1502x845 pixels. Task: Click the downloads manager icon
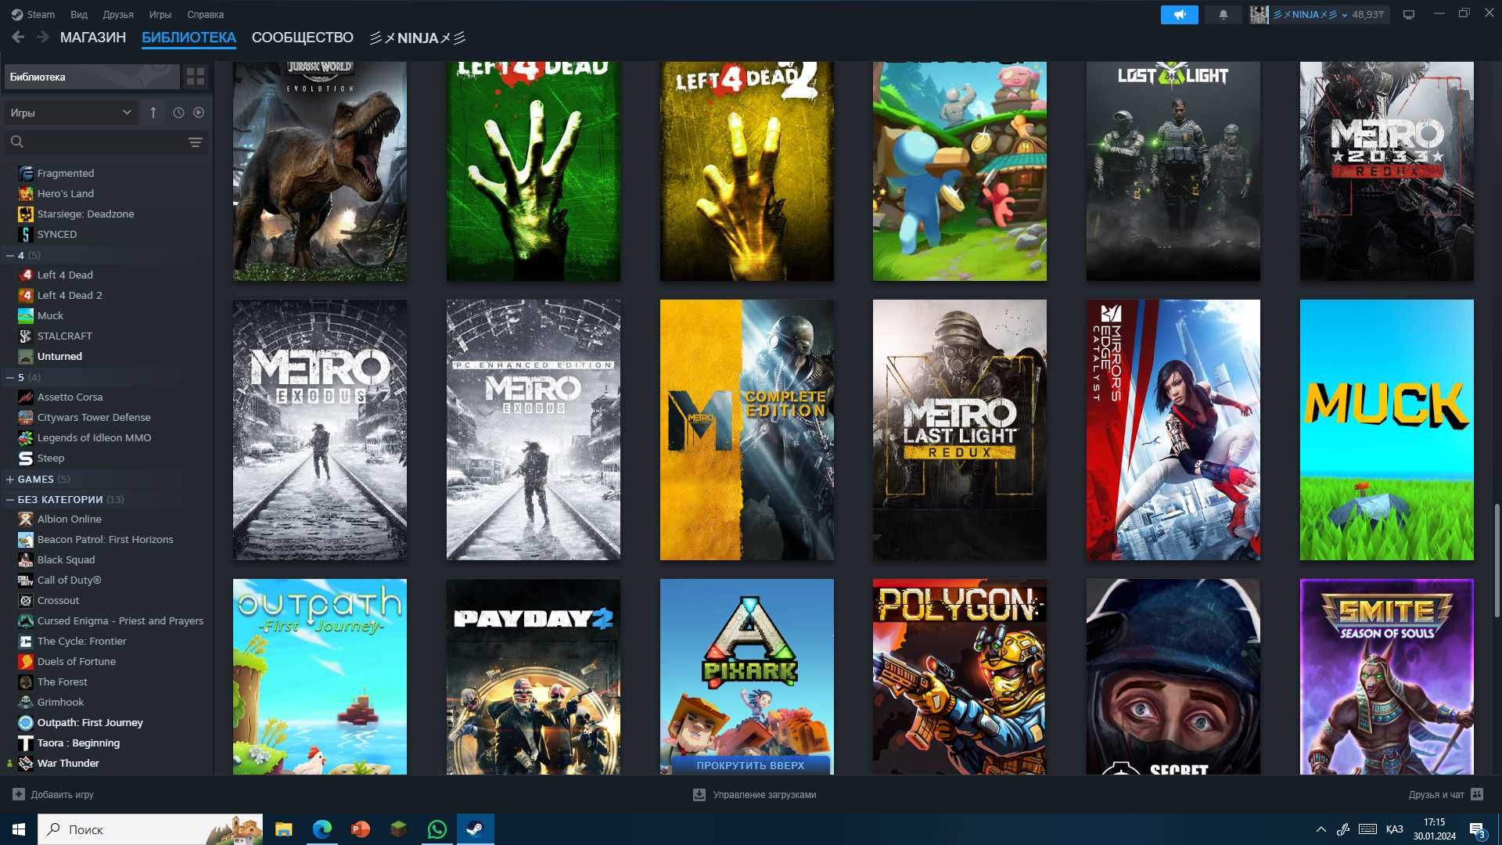699,794
